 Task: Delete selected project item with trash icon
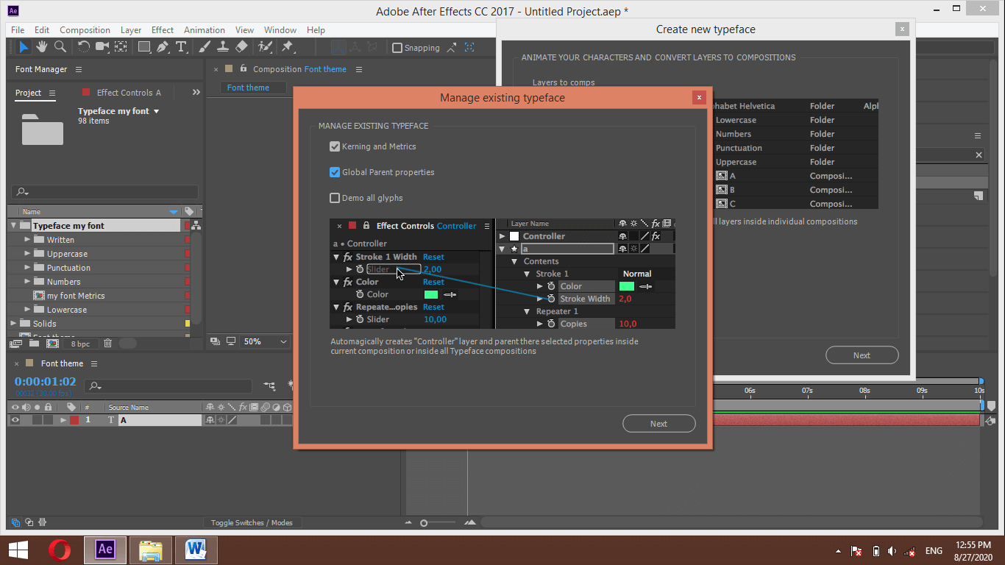pos(108,344)
